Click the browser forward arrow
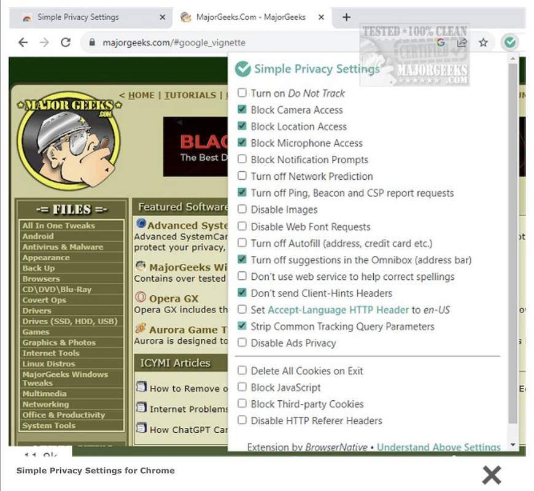Screen dimensions: 534x491 [x=44, y=42]
